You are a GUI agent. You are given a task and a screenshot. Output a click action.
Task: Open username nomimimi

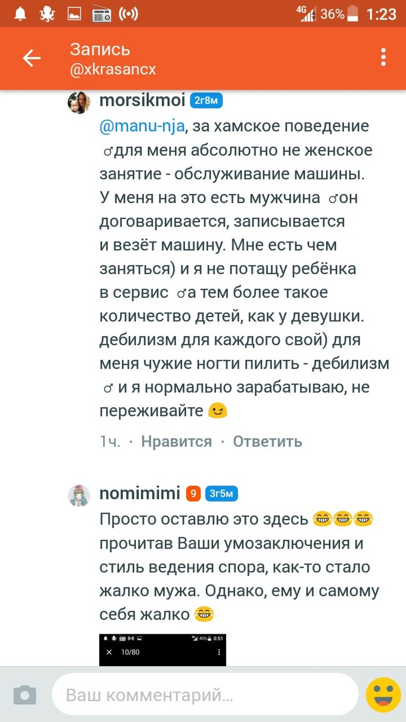click(139, 494)
